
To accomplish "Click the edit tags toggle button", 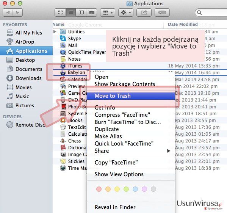I will coord(162,13).
